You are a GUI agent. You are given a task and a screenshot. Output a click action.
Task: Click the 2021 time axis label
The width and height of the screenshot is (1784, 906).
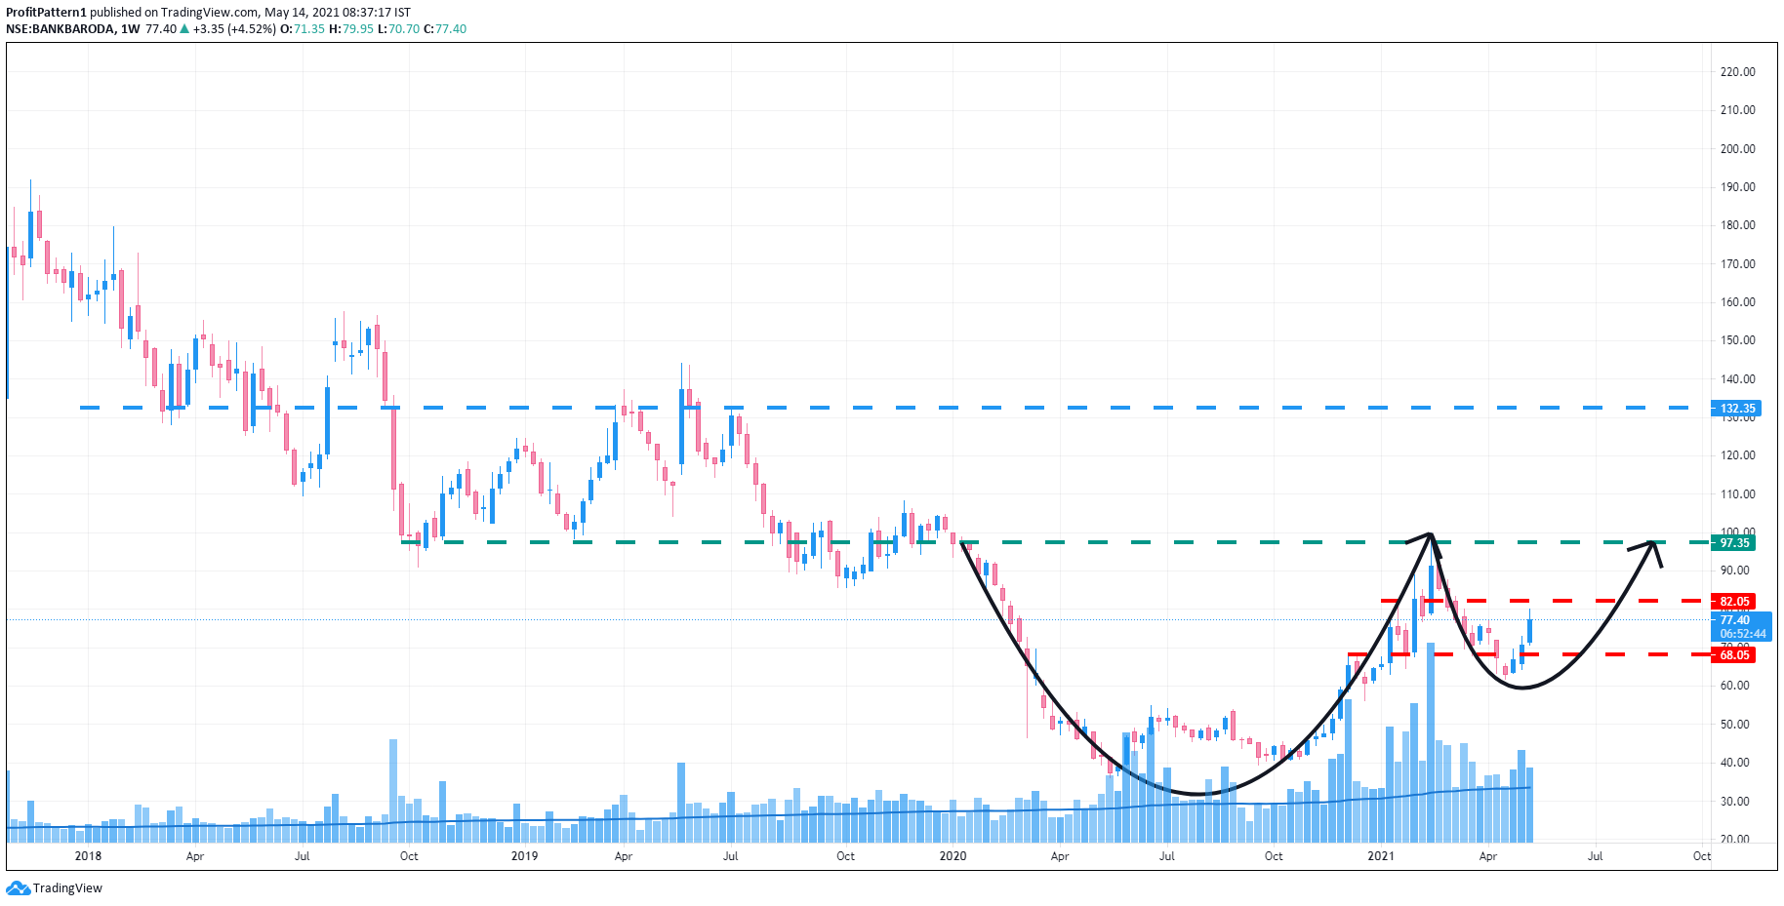[x=1381, y=856]
